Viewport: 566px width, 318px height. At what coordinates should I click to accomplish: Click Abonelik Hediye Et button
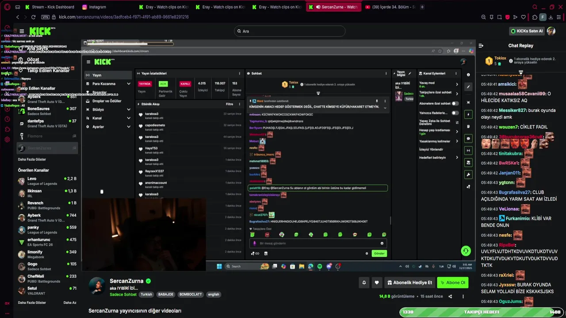tap(409, 283)
